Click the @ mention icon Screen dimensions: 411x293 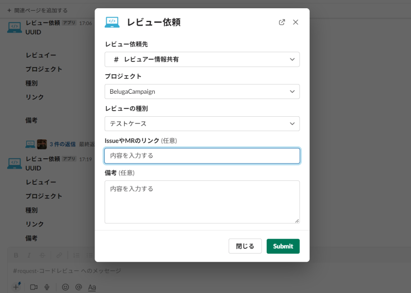pos(79,287)
